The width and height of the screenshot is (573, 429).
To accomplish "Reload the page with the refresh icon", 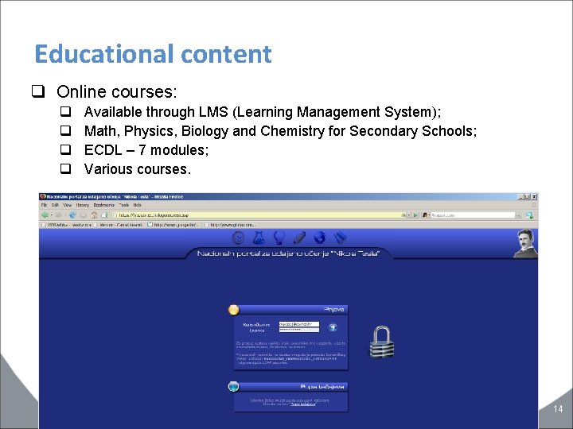I will 72,215.
